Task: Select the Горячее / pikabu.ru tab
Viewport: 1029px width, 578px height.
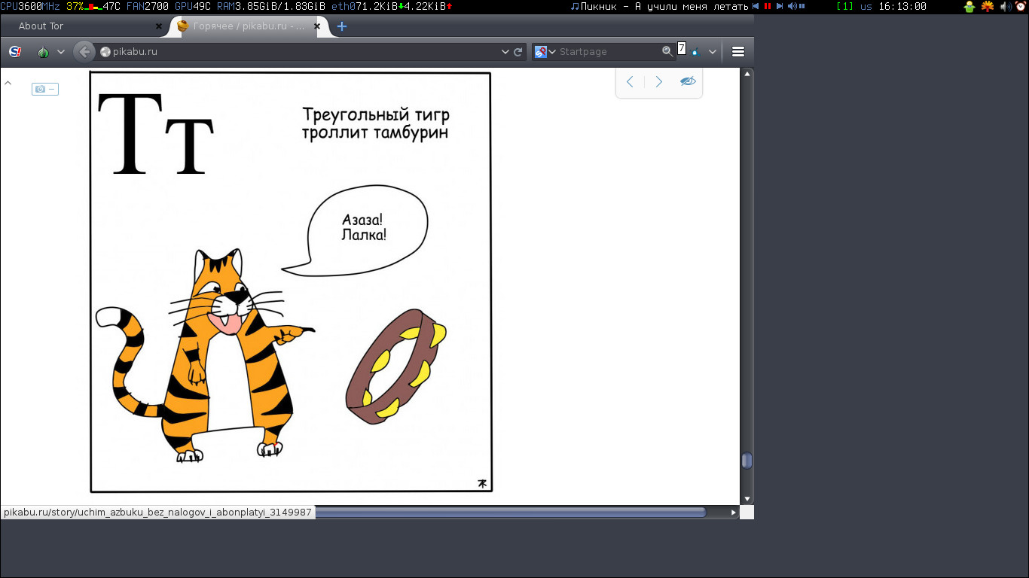Action: [x=248, y=26]
